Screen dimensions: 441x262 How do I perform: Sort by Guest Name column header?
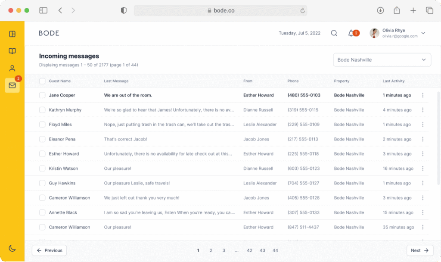point(59,81)
